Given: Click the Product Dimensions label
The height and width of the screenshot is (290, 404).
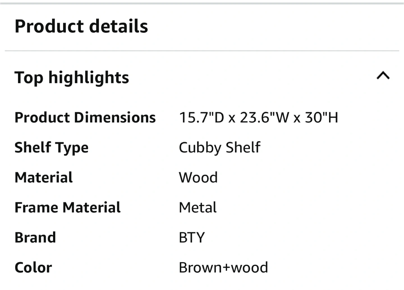Looking at the screenshot, I should click(x=85, y=117).
